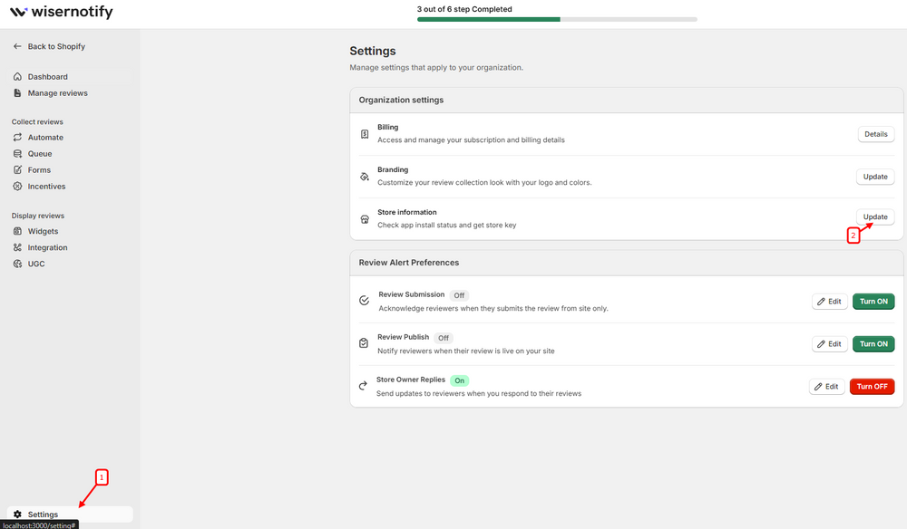Click the wisernotify logo

[x=61, y=13]
